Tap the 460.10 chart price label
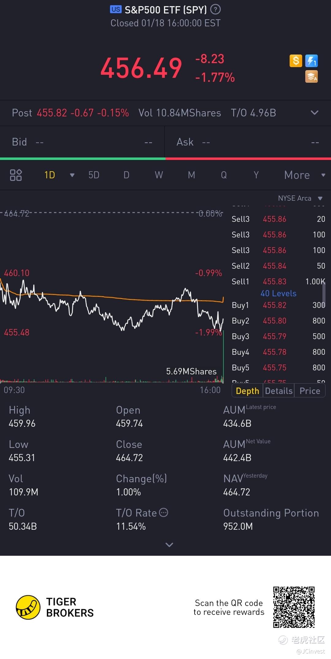The image size is (331, 659). click(17, 273)
